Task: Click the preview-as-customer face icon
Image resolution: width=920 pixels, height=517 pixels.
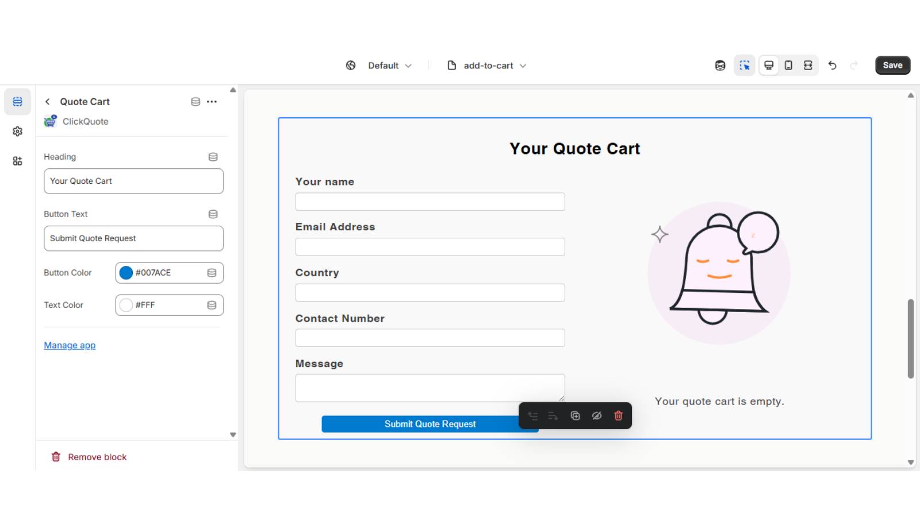Action: (x=720, y=65)
